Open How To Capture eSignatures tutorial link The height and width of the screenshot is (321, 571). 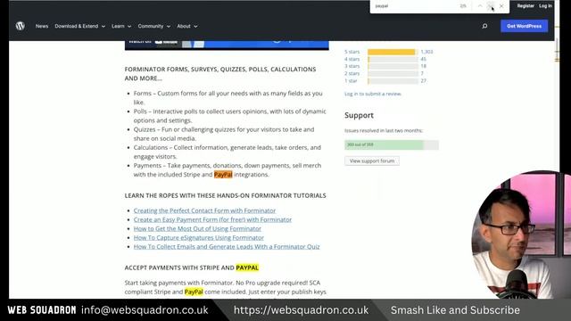click(198, 237)
